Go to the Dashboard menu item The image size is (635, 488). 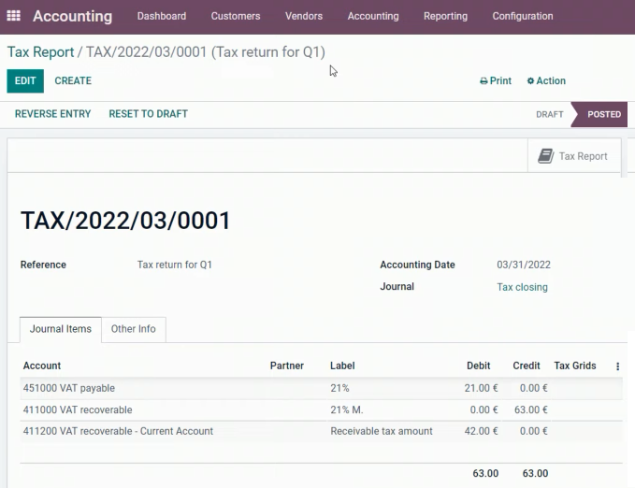(x=162, y=16)
